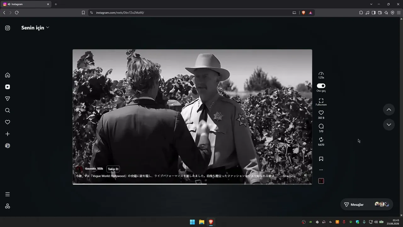The height and width of the screenshot is (227, 403).
Task: Open the hamburger More menu in sidebar
Action: coord(8,194)
